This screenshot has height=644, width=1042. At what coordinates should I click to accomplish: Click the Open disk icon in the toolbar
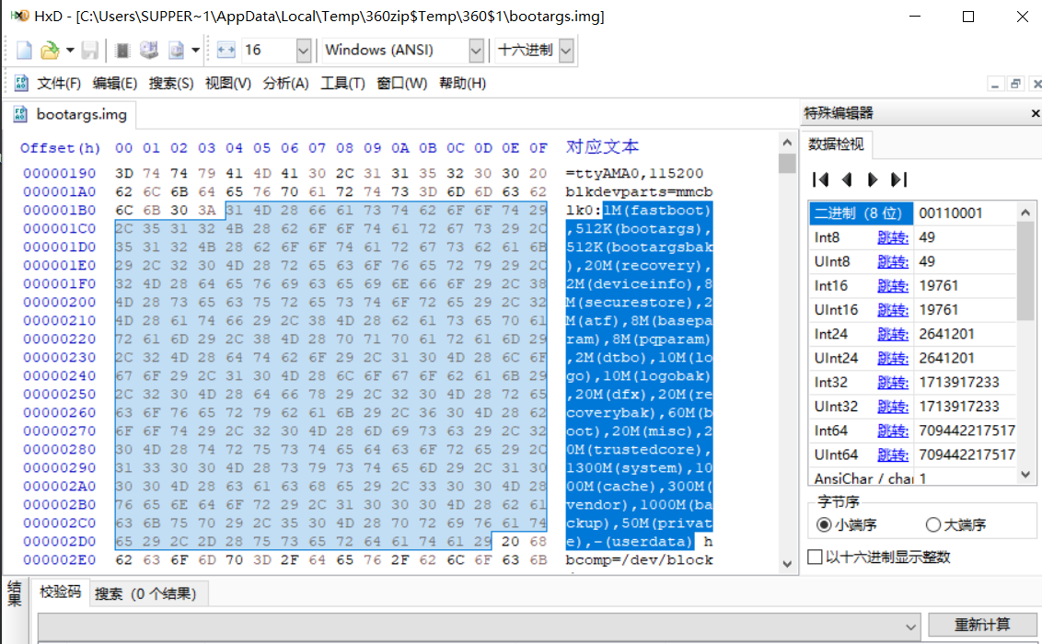click(148, 51)
